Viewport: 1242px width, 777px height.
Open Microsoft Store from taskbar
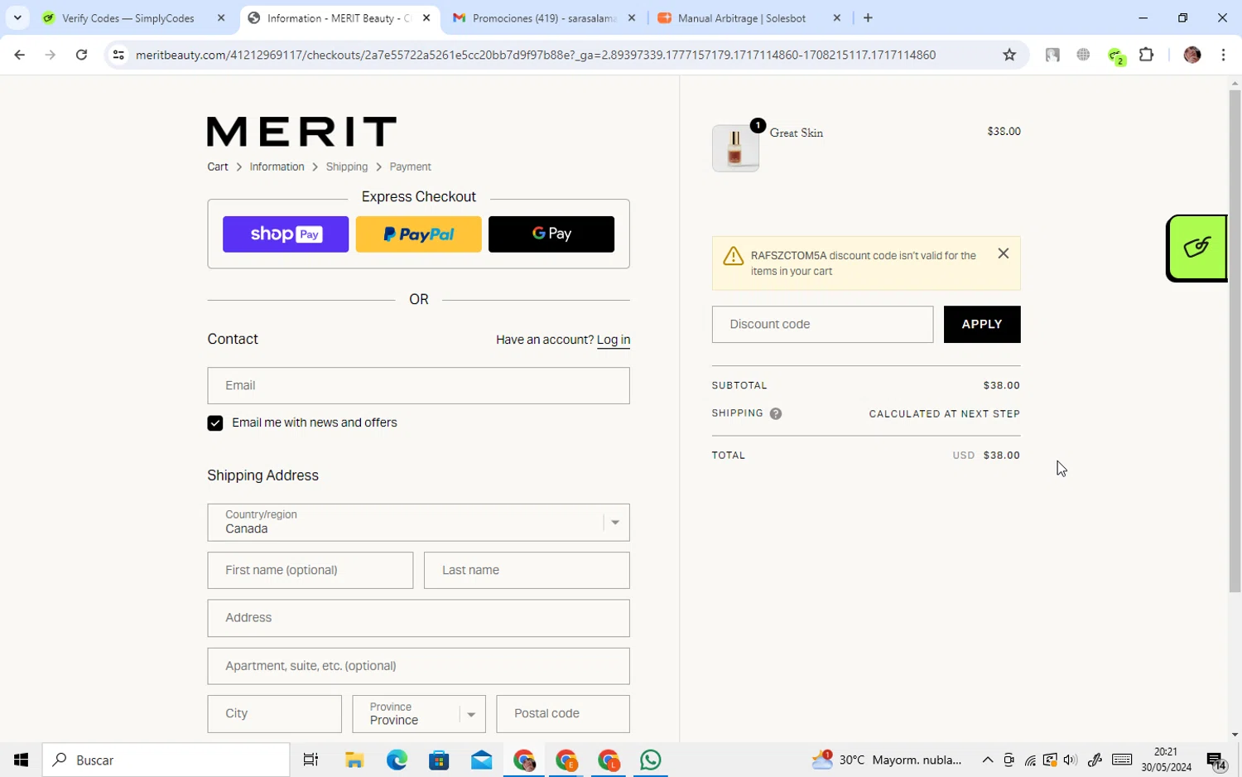pyautogui.click(x=439, y=760)
